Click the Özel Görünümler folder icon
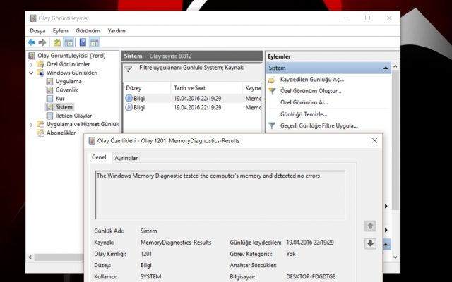 coord(40,64)
